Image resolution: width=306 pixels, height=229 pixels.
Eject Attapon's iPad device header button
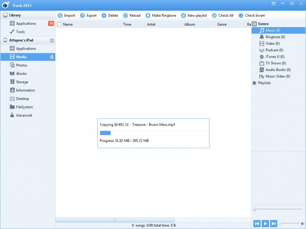(x=51, y=40)
